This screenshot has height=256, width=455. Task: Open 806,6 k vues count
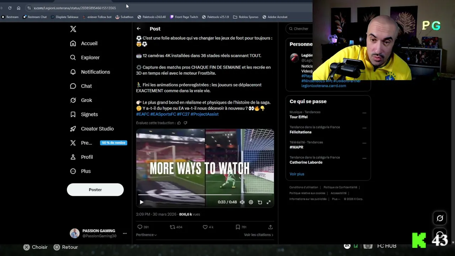click(x=189, y=214)
